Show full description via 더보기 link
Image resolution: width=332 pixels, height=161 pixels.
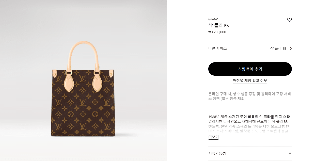pos(213,137)
